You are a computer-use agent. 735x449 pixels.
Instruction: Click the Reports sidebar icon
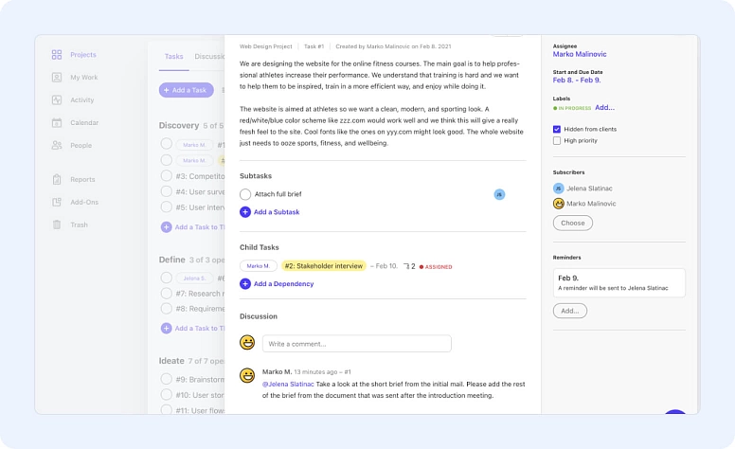(x=57, y=179)
